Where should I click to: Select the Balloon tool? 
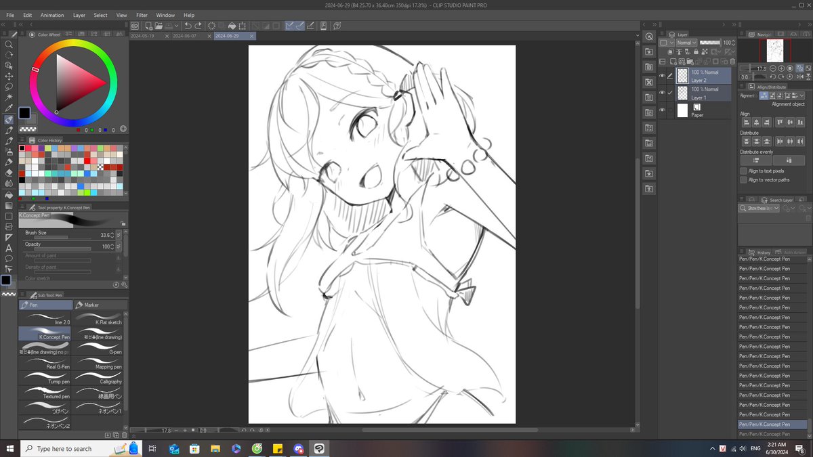9,259
